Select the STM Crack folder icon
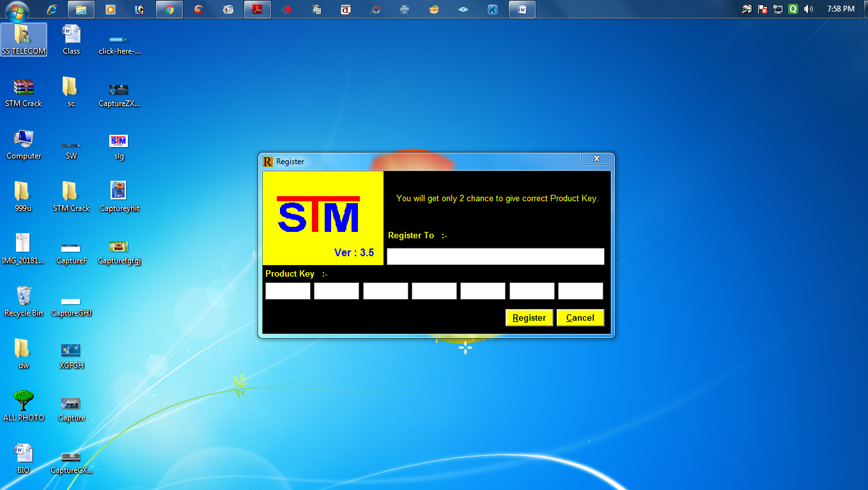The image size is (868, 490). [x=71, y=197]
